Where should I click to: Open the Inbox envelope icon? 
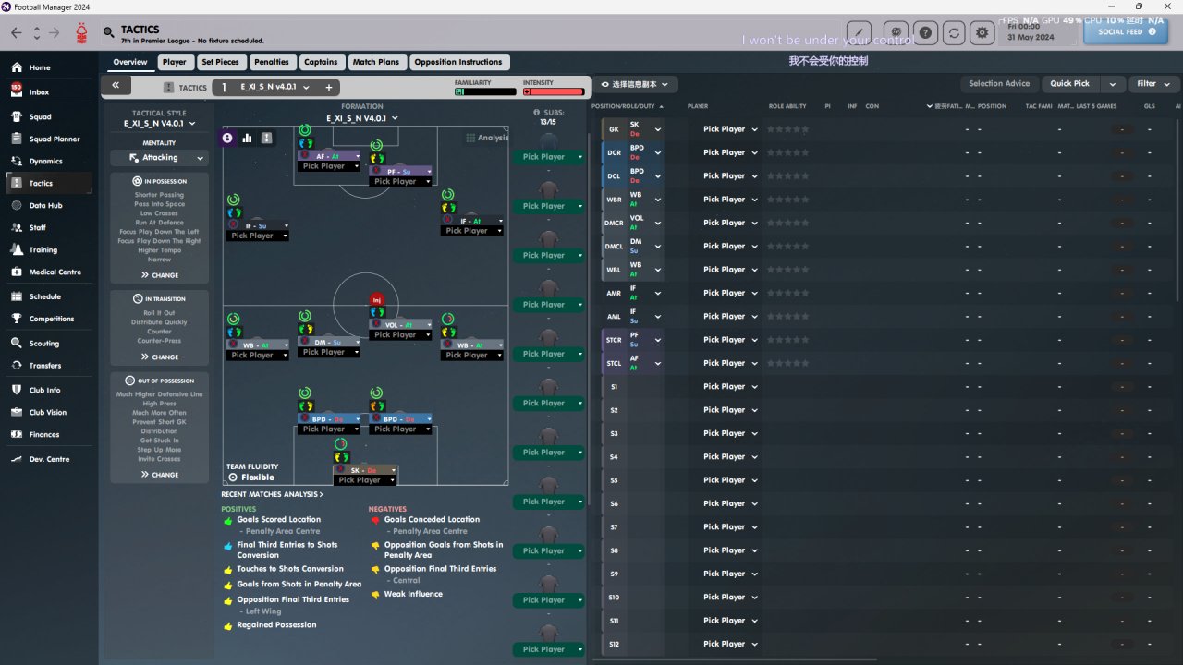[16, 91]
